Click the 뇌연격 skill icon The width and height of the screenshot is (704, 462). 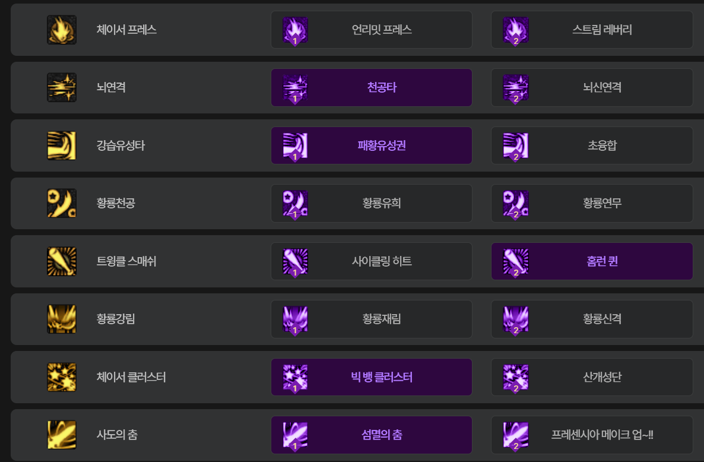pyautogui.click(x=62, y=87)
